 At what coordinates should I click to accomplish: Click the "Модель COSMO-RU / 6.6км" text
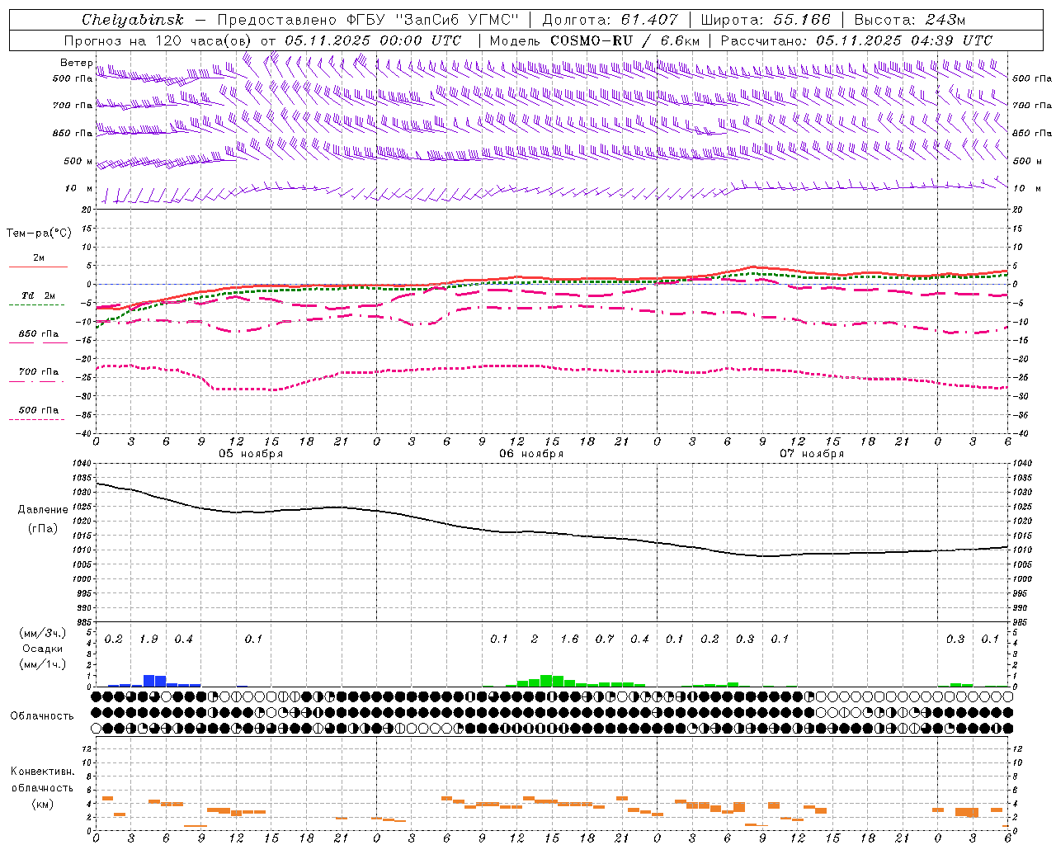coord(594,40)
